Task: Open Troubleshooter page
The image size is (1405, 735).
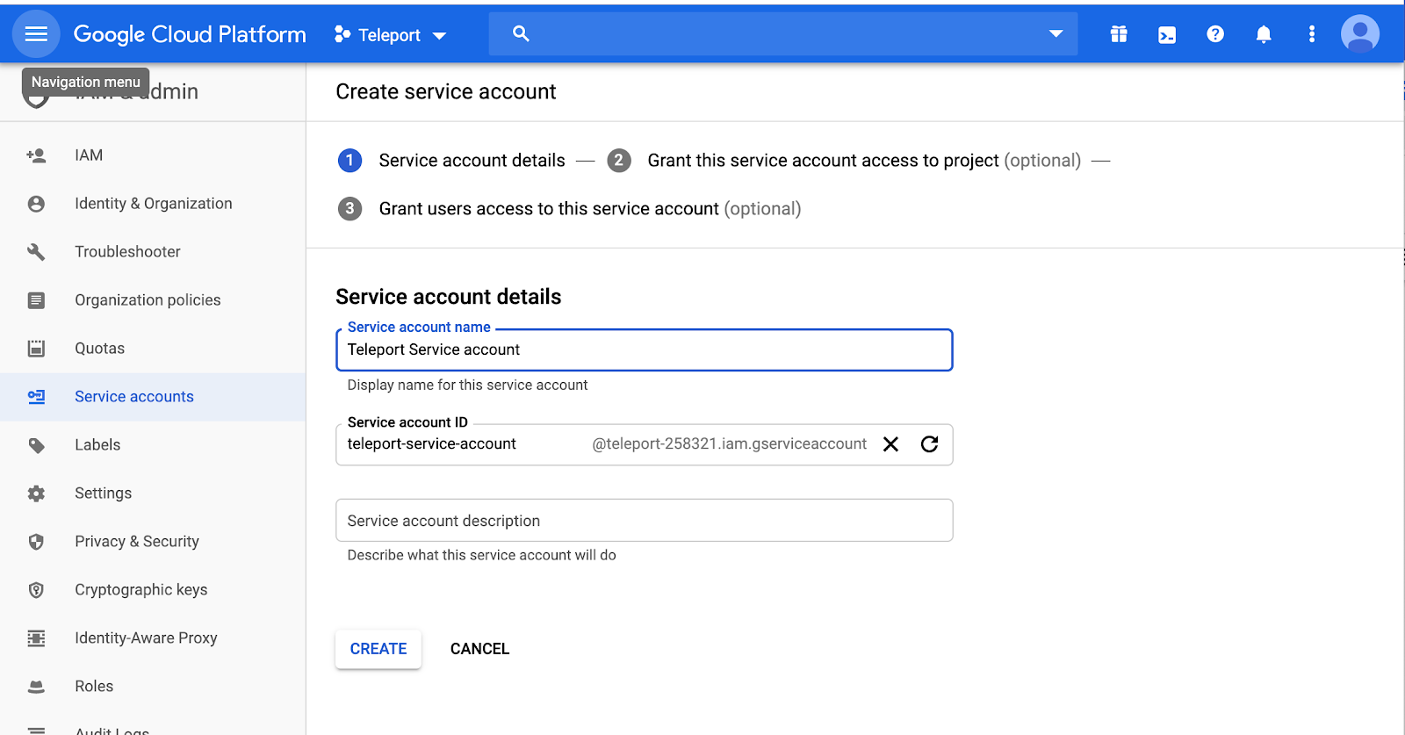Action: click(x=127, y=252)
